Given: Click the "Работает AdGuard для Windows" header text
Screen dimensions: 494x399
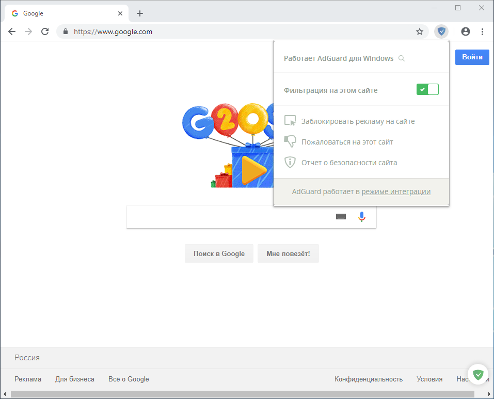Looking at the screenshot, I should 338,58.
